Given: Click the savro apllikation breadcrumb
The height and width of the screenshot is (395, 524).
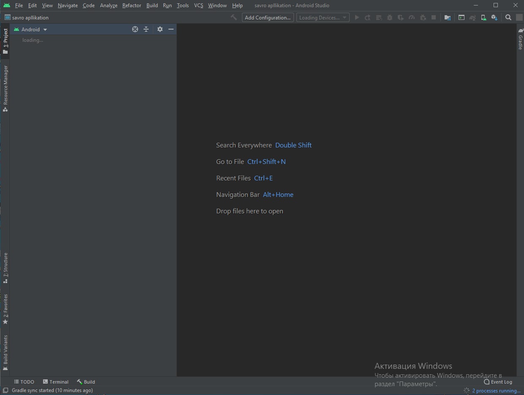Looking at the screenshot, I should tap(27, 18).
